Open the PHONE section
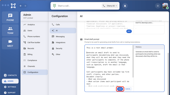This screenshot has height=95, width=170. [10, 17]
